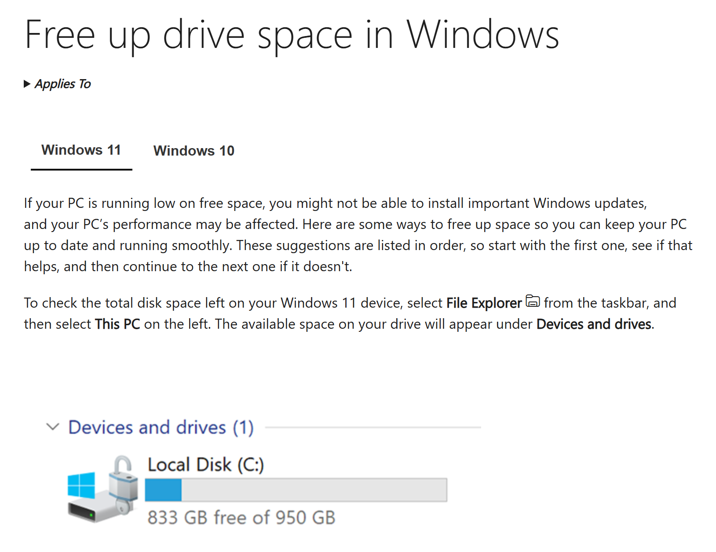
Task: Click the drive capacity progress bar
Action: coord(296,489)
